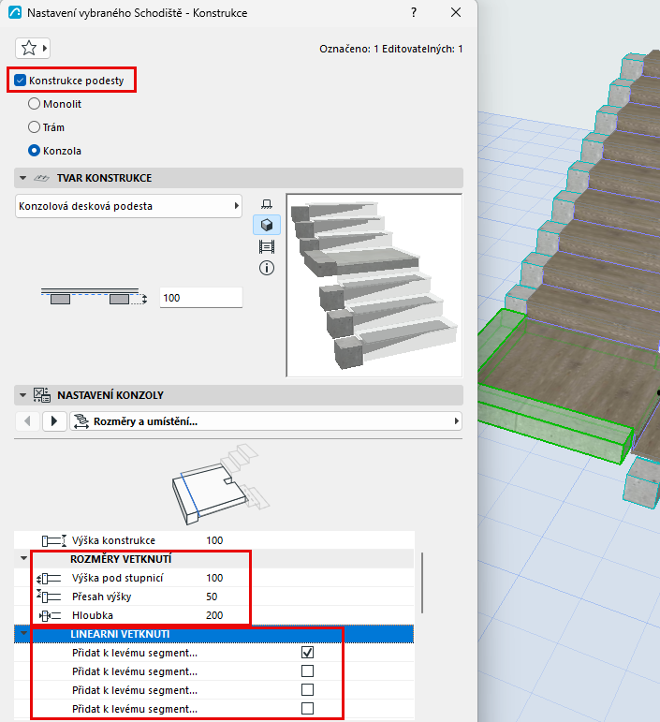Close the Nastavení vybraného Schodiště dialog
The height and width of the screenshot is (722, 660).
tap(456, 12)
